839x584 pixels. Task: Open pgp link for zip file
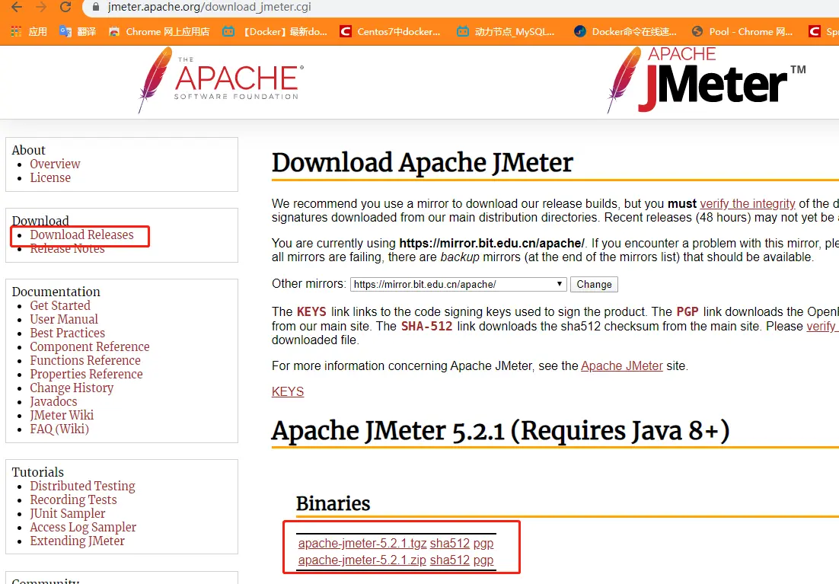(483, 560)
